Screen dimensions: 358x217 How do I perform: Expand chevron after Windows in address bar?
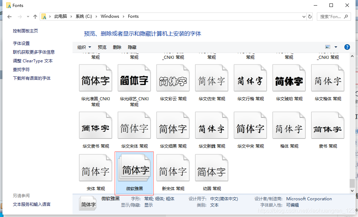coord(123,16)
